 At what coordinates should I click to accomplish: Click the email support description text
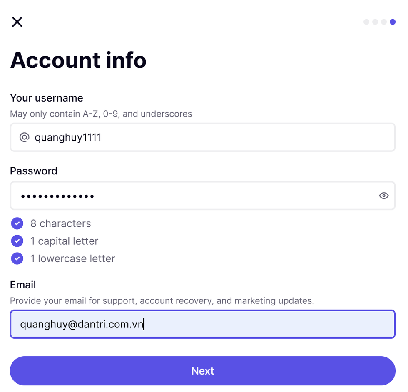coord(162,301)
